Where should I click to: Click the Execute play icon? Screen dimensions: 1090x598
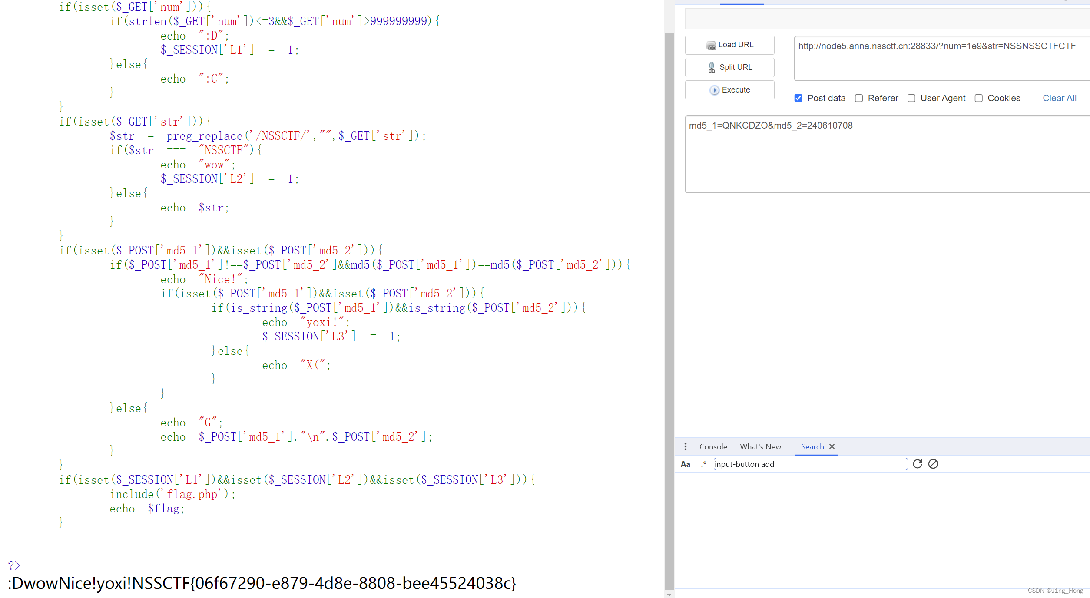tap(714, 90)
